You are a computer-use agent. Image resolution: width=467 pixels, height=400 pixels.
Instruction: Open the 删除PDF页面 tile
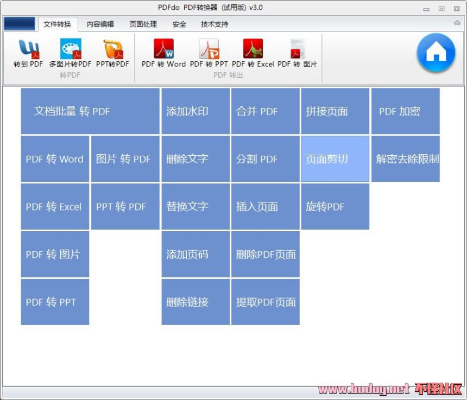point(266,254)
